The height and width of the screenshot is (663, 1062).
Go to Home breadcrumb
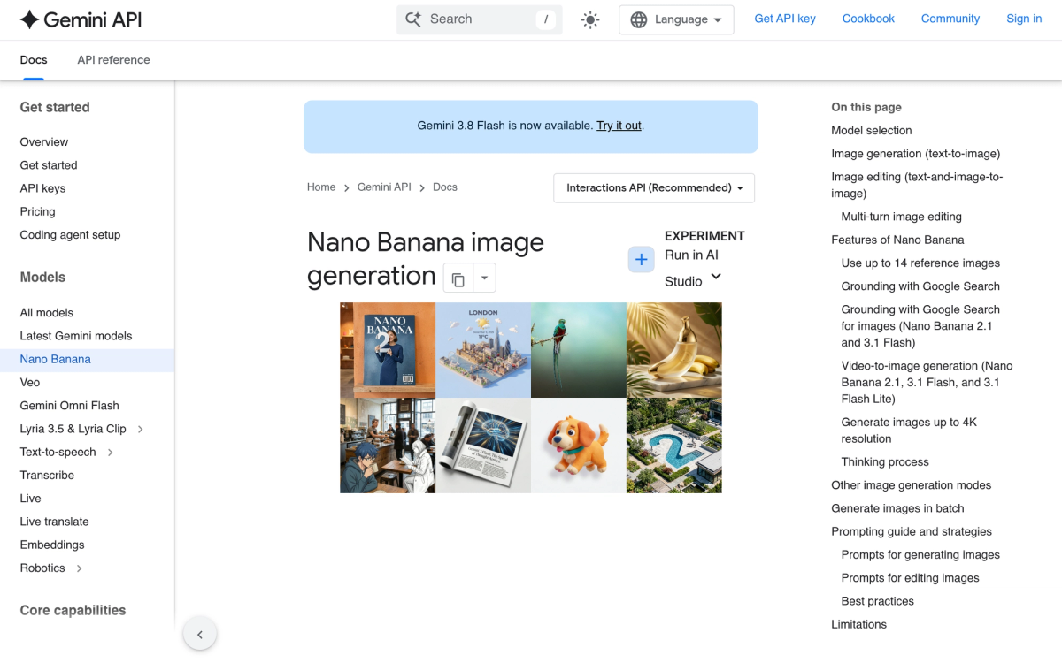tap(321, 187)
